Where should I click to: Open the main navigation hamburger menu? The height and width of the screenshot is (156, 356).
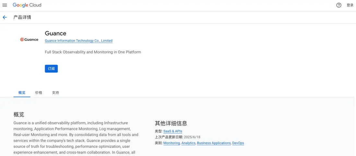pos(5,5)
